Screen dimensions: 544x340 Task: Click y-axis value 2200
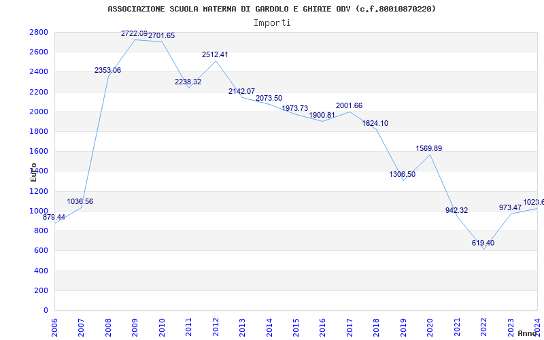(39, 92)
